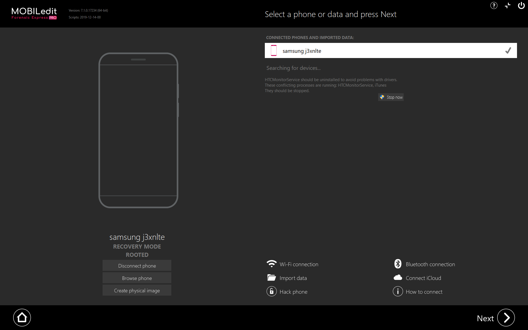Click the power exit icon

tap(521, 5)
